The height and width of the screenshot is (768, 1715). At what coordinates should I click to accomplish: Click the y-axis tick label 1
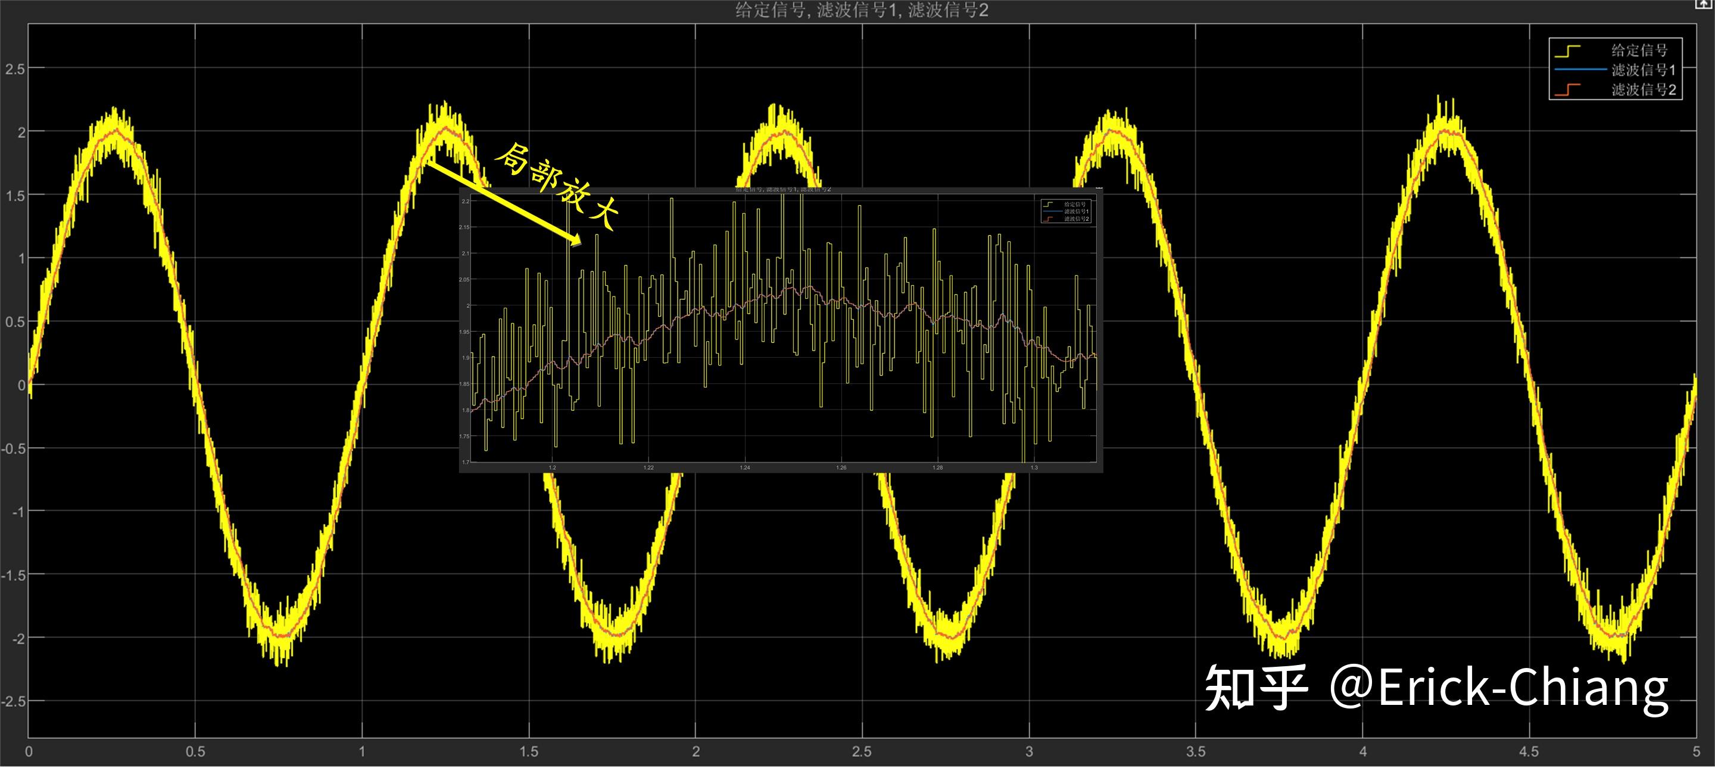[21, 259]
